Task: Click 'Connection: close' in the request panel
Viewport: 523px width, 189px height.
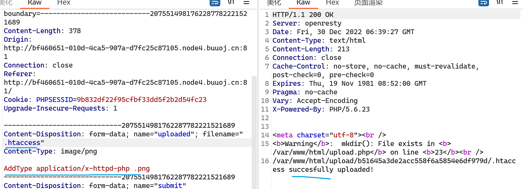Action: click(x=38, y=65)
